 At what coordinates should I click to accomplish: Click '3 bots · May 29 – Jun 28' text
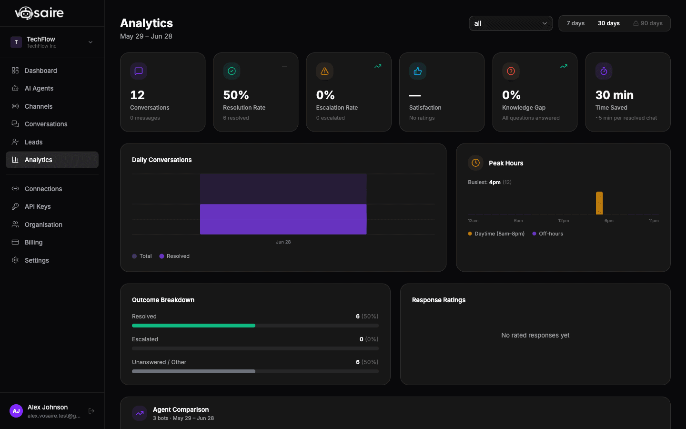click(183, 418)
